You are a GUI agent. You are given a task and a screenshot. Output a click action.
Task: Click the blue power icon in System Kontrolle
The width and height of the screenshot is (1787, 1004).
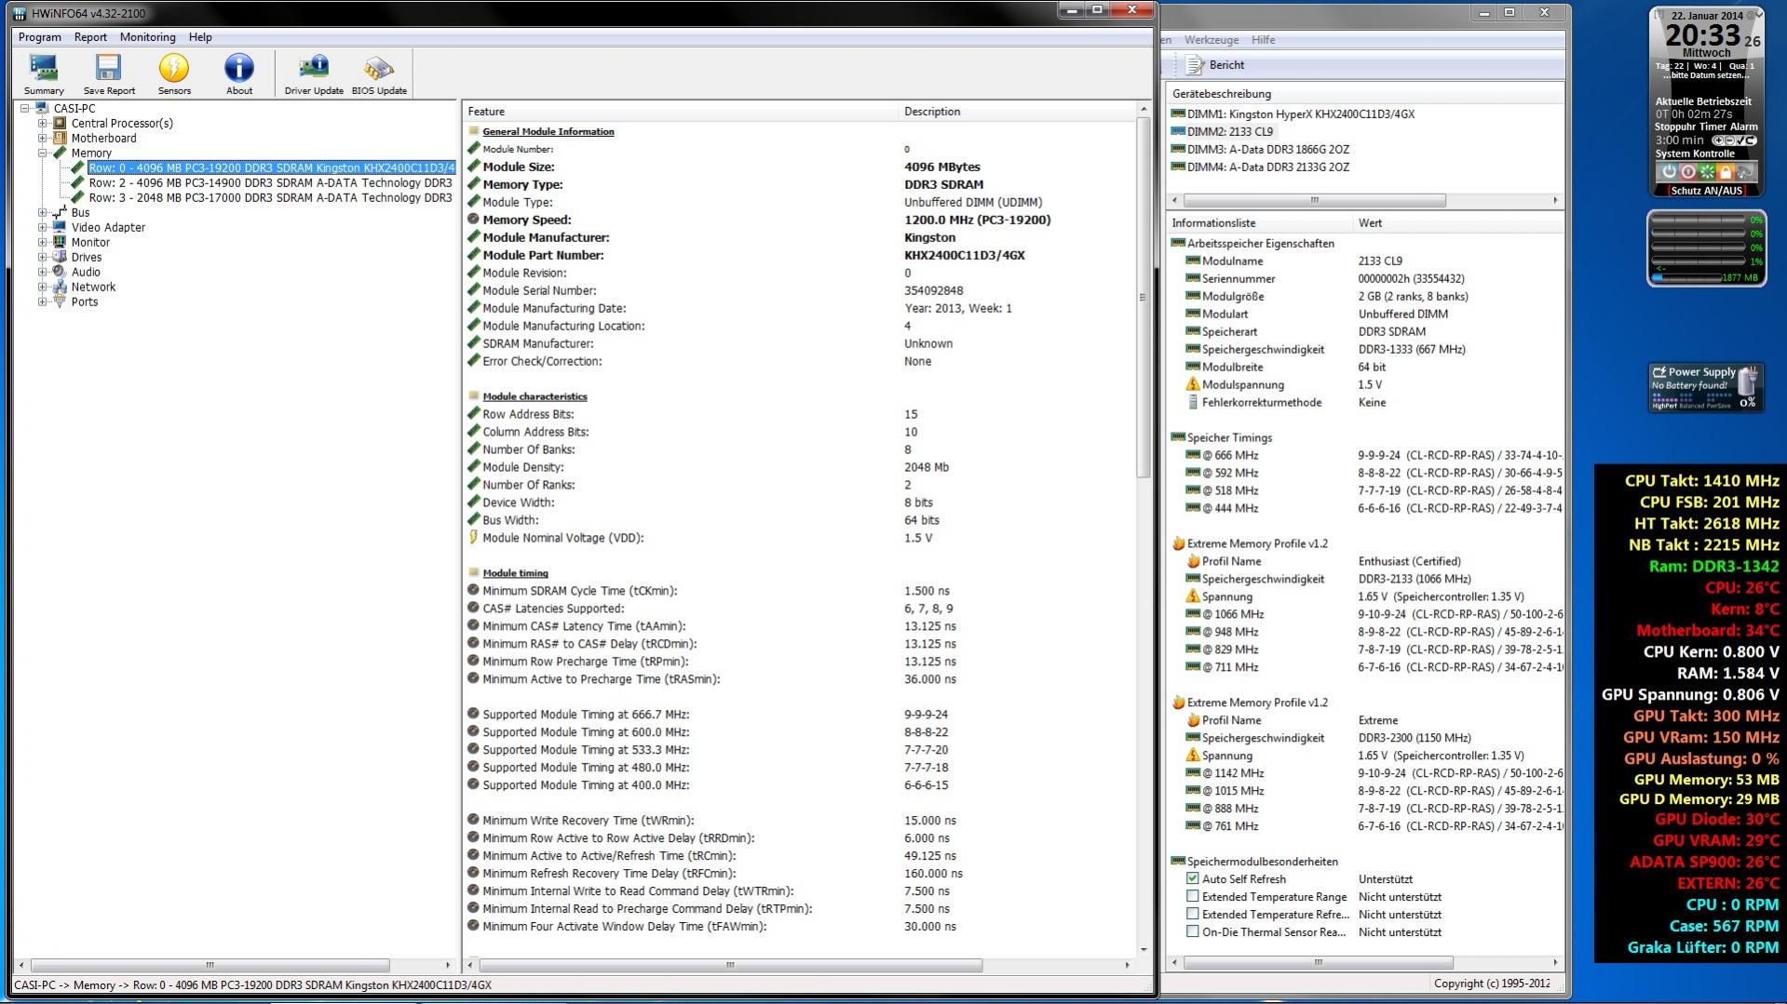pyautogui.click(x=1668, y=172)
